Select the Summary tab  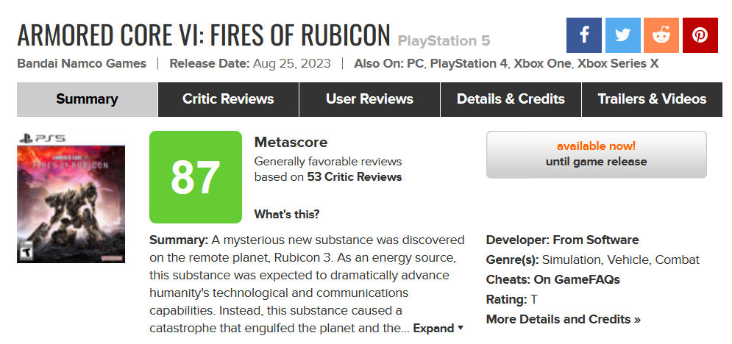click(x=88, y=99)
